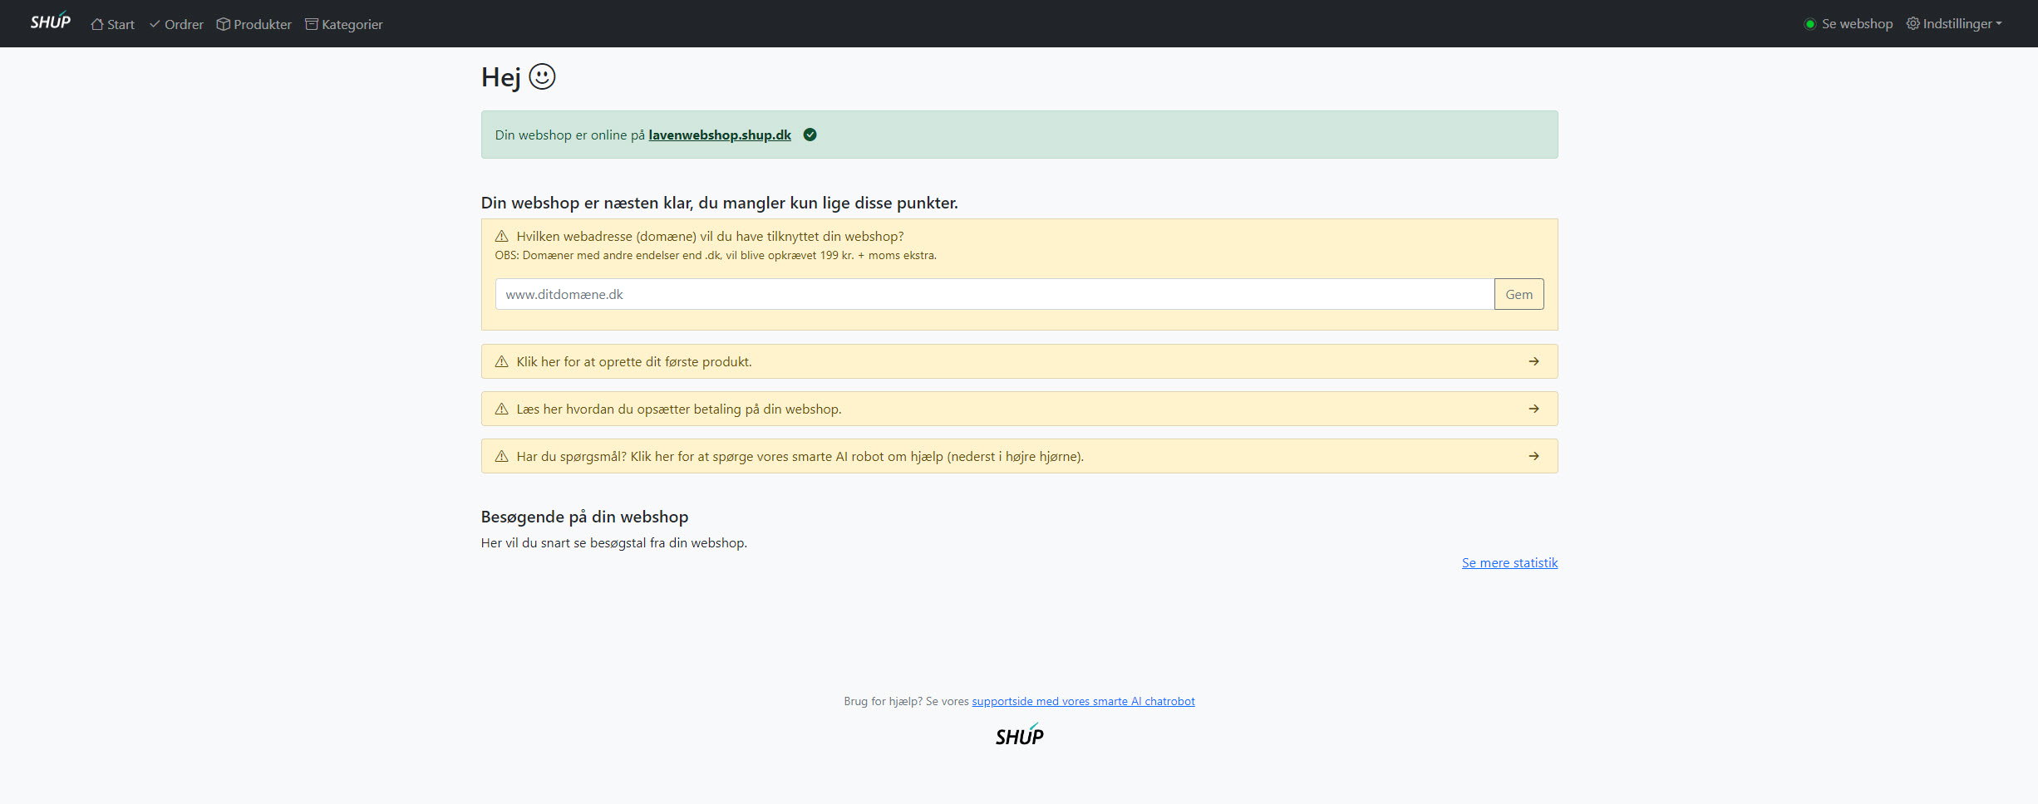Click the box icon beside Produkter
This screenshot has width=2038, height=804.
click(223, 24)
